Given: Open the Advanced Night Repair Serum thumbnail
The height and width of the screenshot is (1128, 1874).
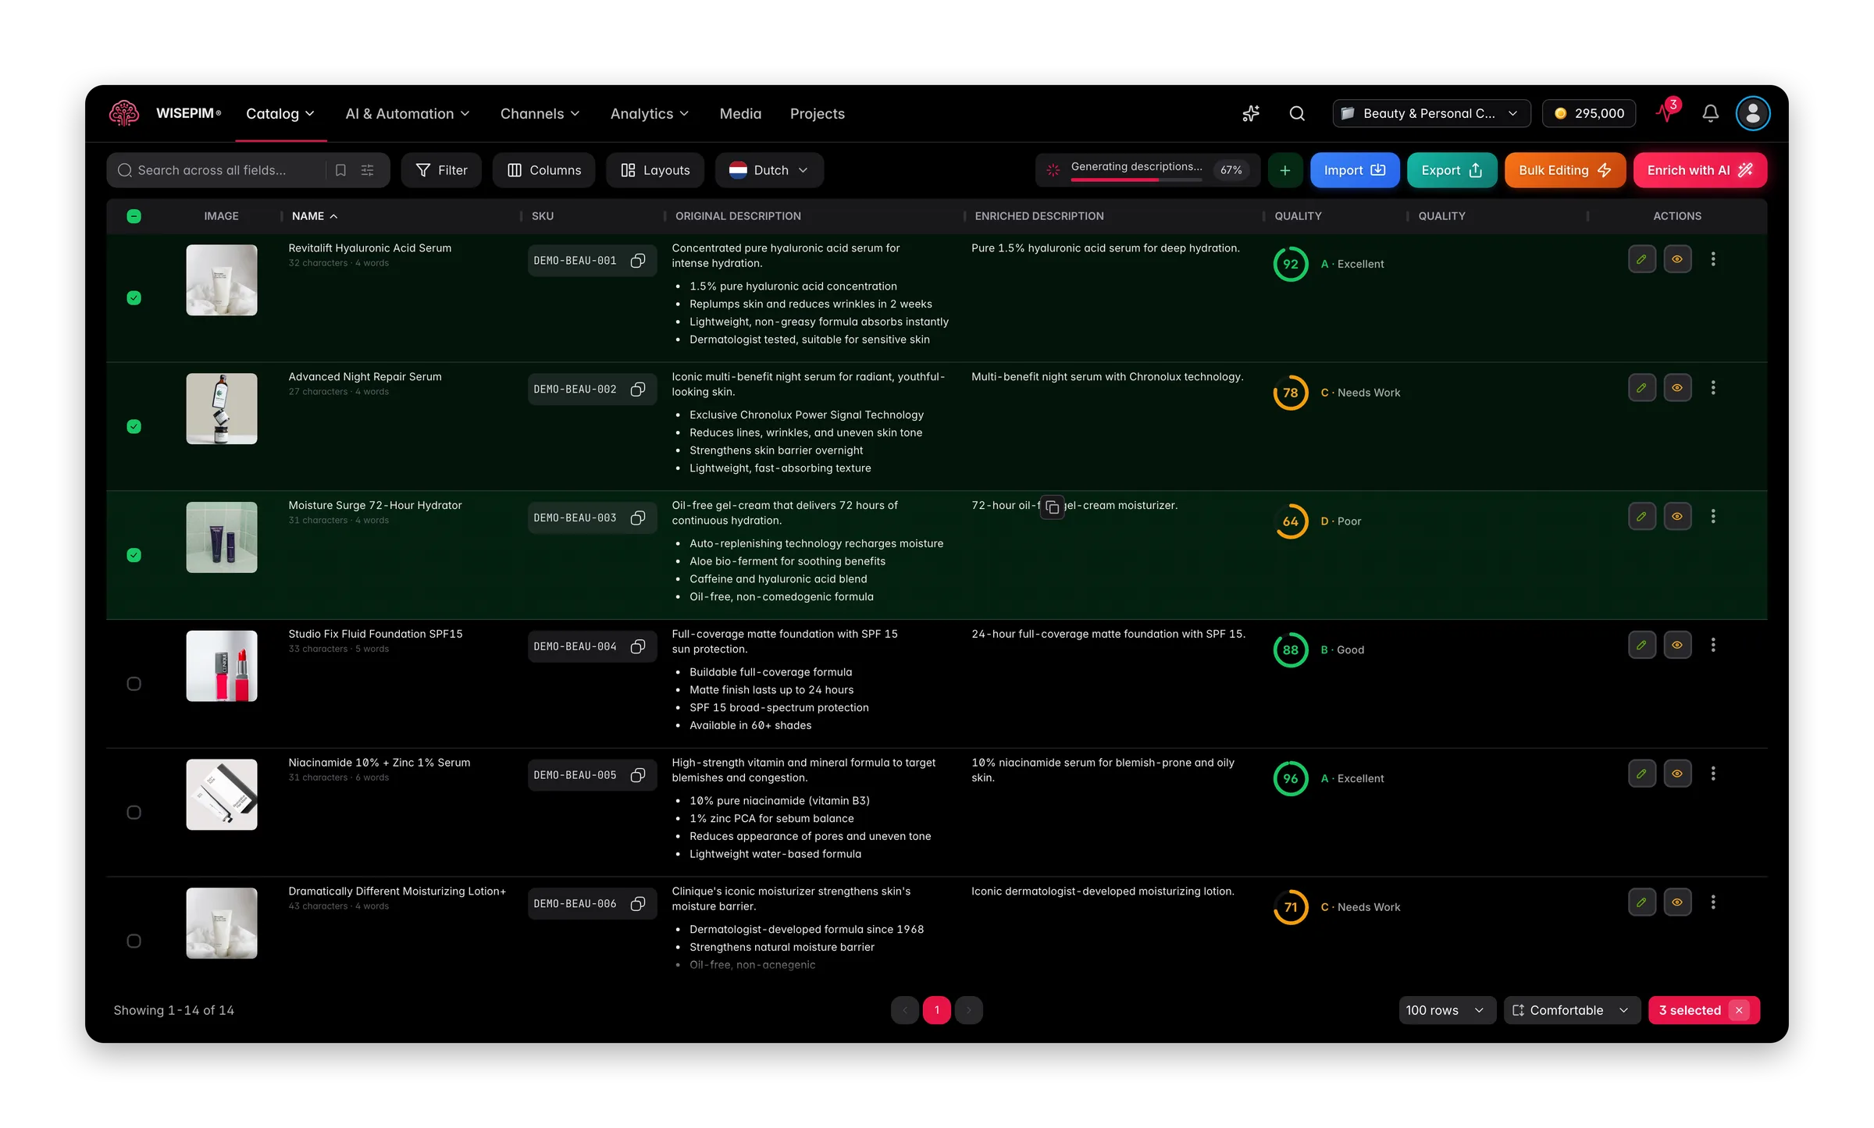Looking at the screenshot, I should coord(222,408).
